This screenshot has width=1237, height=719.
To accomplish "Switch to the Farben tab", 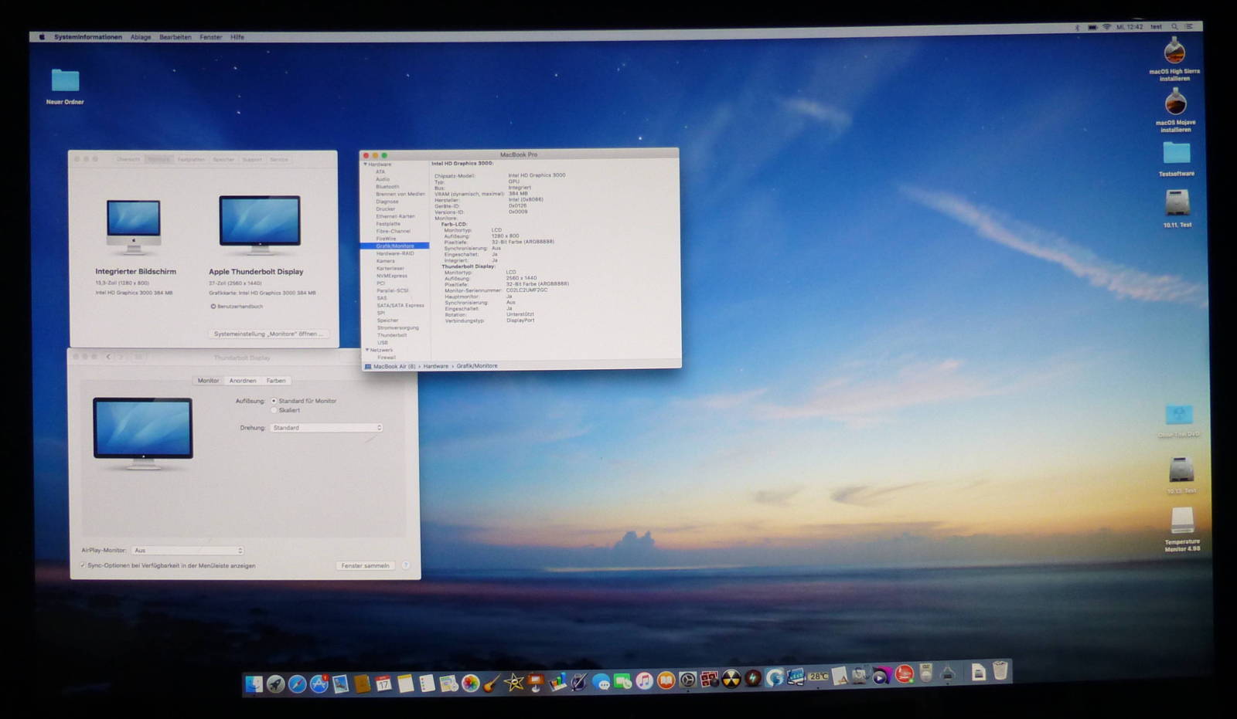I will pyautogui.click(x=276, y=381).
